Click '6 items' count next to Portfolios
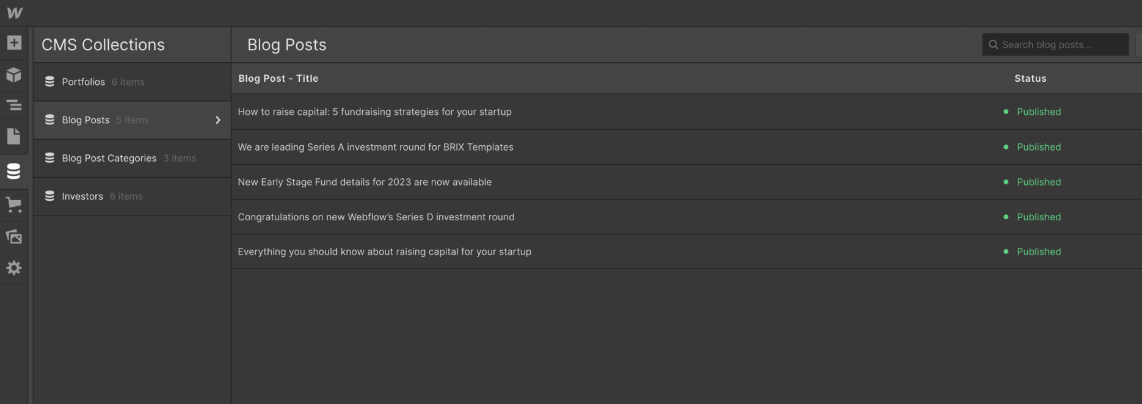 coord(128,82)
